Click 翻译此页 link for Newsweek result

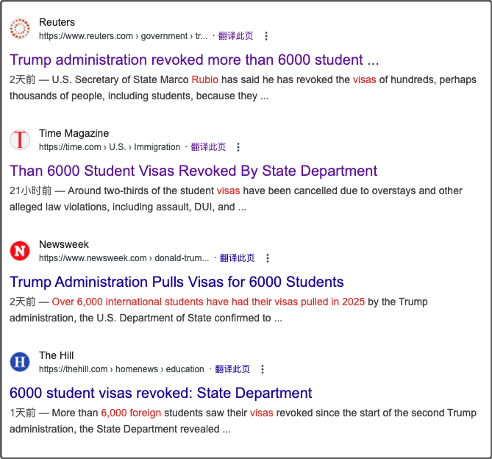238,258
